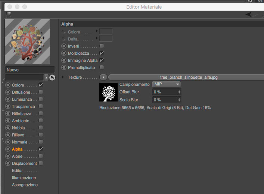Click the animation dot beside Premoltiplicato
The height and width of the screenshot is (194, 264).
tap(64, 67)
